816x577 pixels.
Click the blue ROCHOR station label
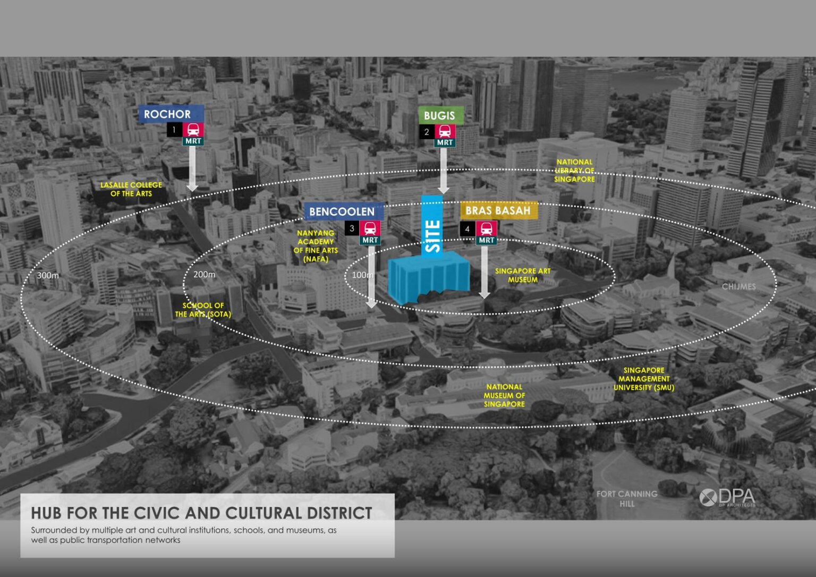[171, 114]
